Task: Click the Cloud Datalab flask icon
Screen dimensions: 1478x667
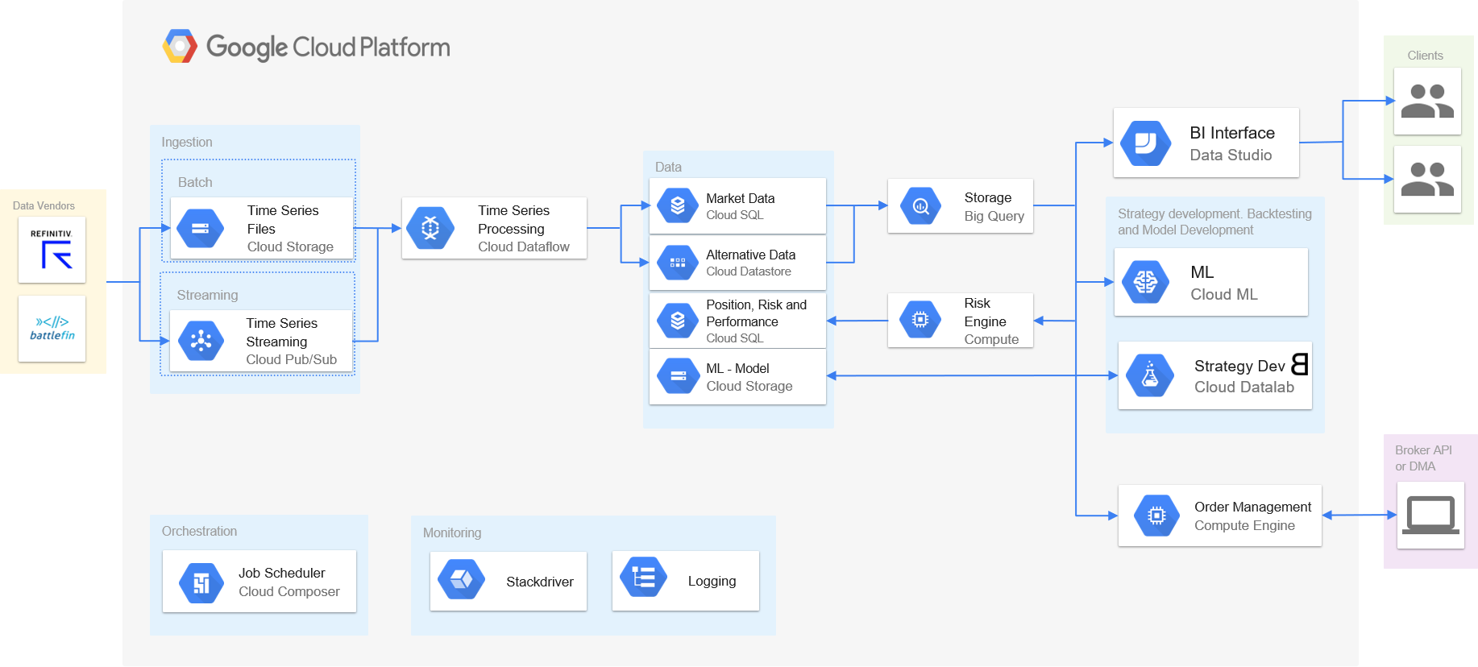Action: pyautogui.click(x=1150, y=375)
